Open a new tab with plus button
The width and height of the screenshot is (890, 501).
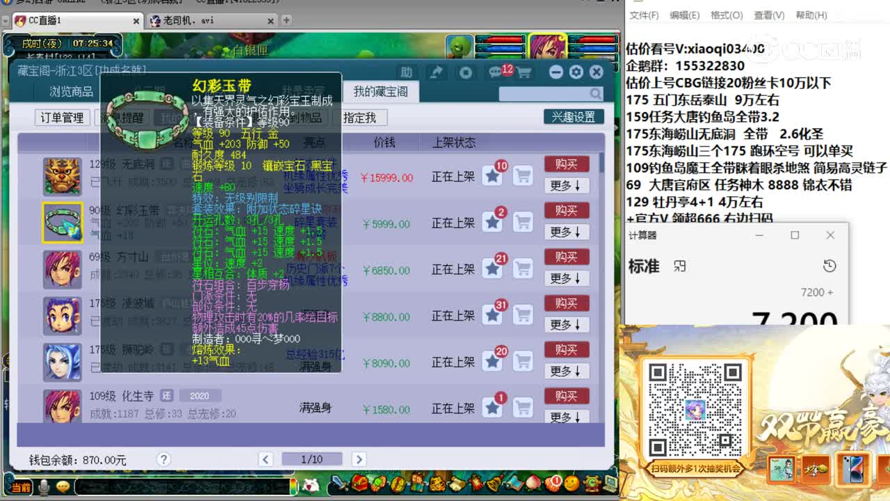click(286, 20)
